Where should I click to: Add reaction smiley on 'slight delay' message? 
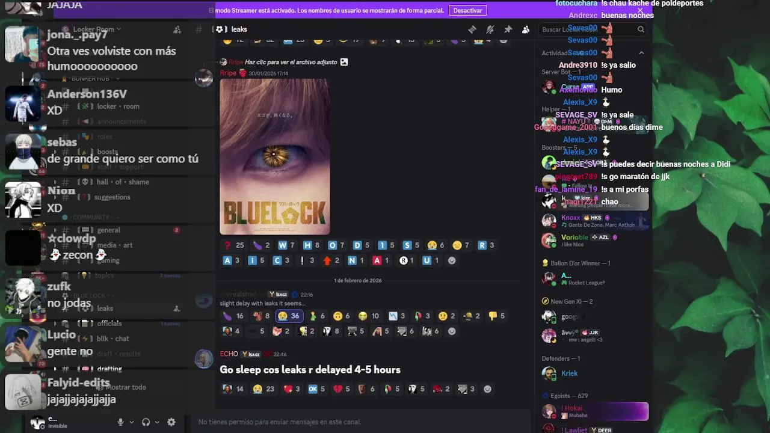(x=452, y=331)
